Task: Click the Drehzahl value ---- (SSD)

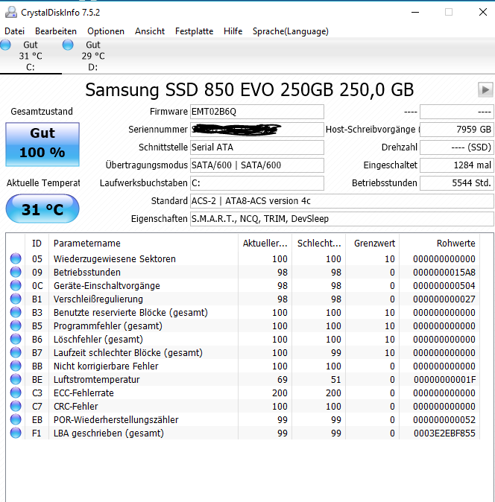Action: pyautogui.click(x=457, y=147)
